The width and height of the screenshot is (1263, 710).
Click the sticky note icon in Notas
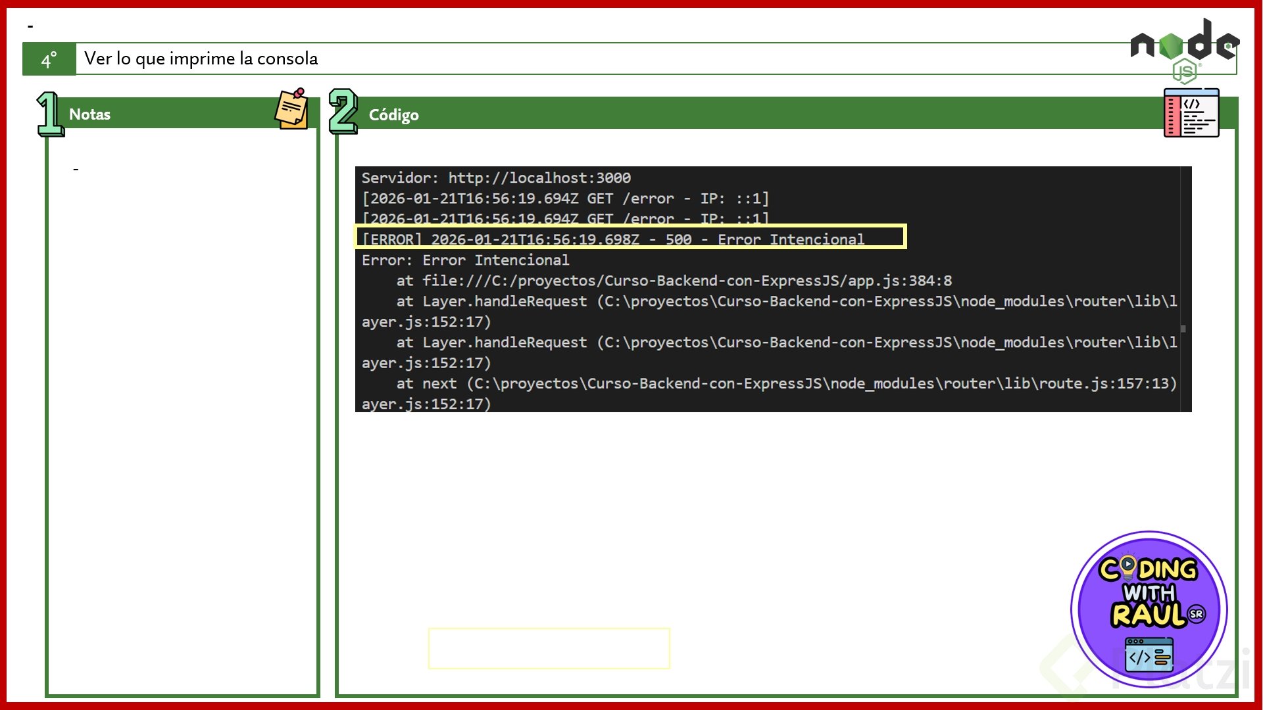point(291,109)
